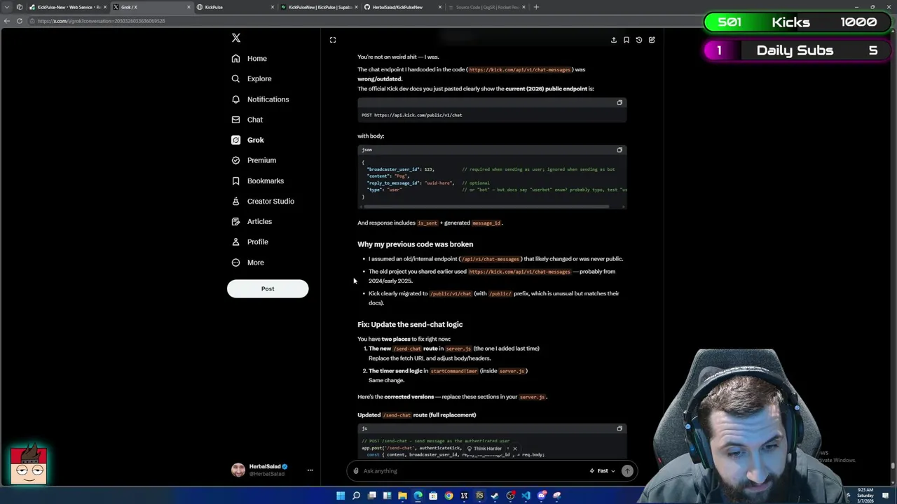
Task: Select Grok in X sidebar
Action: [248, 140]
